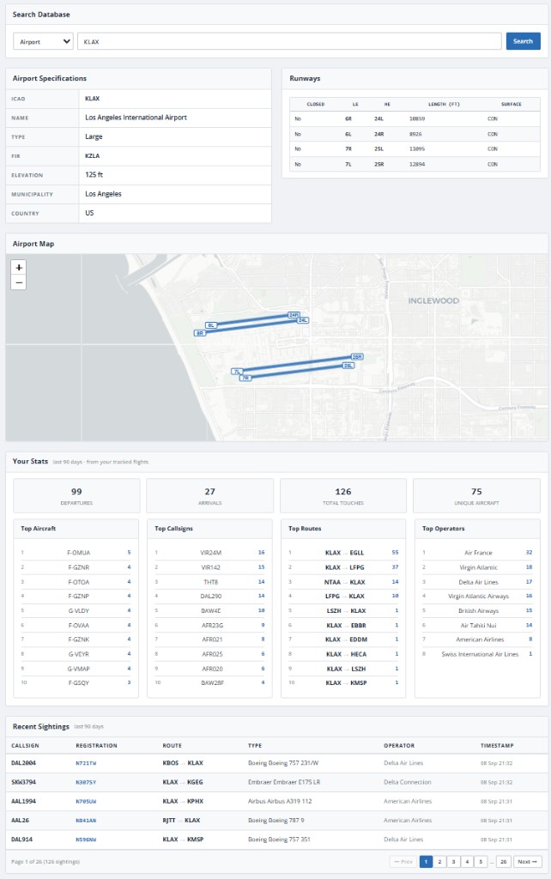Select the 25R runway marker on map
The width and height of the screenshot is (551, 879).
point(357,356)
